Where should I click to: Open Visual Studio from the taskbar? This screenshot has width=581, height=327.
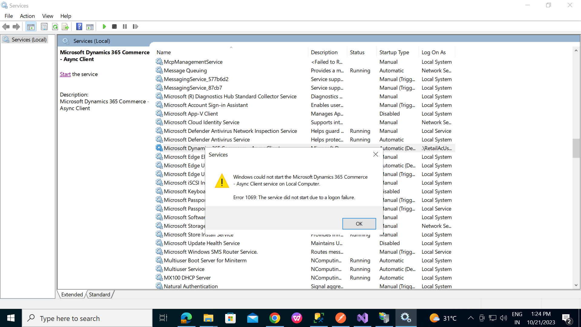[363, 318]
